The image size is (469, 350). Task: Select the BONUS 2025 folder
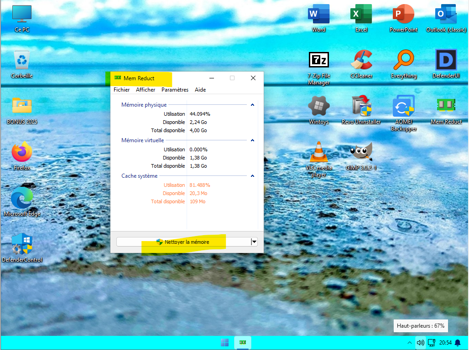pos(22,111)
